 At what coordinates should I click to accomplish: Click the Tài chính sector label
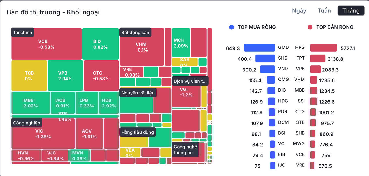coord(22,32)
